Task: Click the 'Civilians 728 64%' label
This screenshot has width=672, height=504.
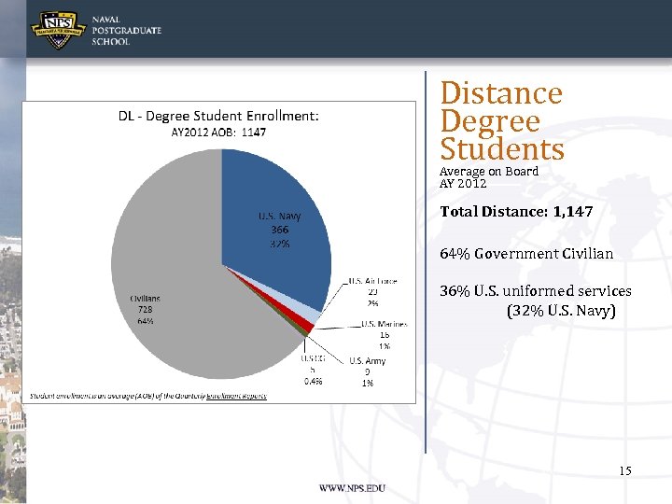Action: (x=146, y=310)
